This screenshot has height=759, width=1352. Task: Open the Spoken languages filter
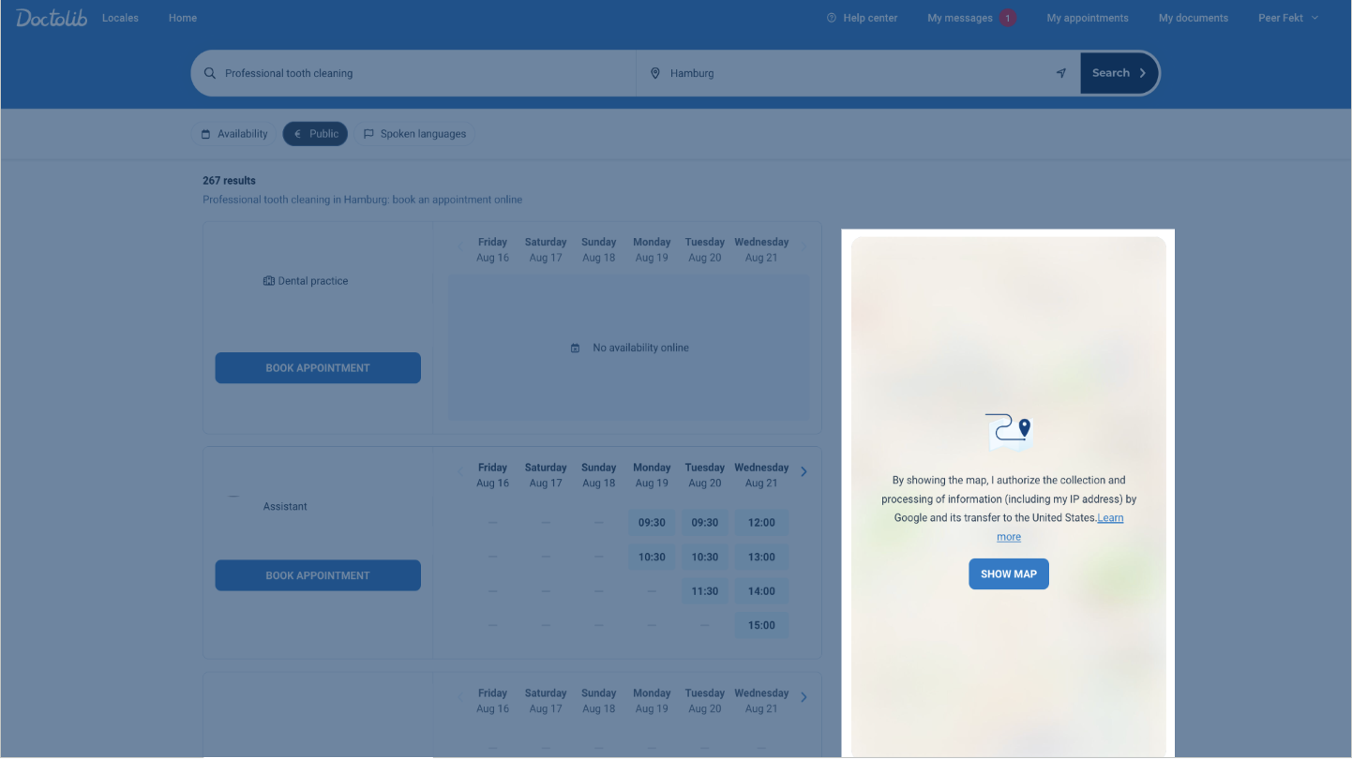[x=414, y=134]
